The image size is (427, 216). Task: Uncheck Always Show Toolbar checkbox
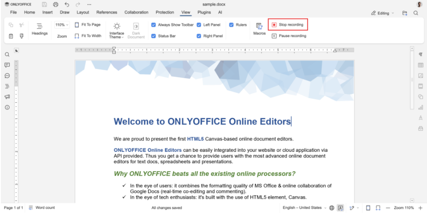tap(154, 25)
